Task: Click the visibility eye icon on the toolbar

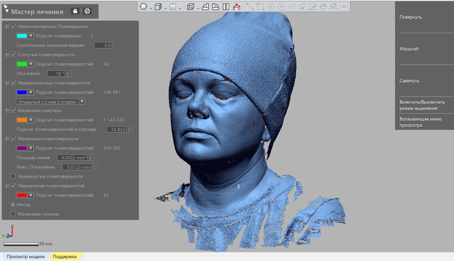Action: coord(344,6)
